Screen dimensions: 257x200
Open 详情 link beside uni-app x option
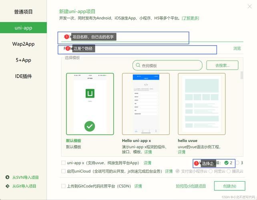tap(147, 163)
